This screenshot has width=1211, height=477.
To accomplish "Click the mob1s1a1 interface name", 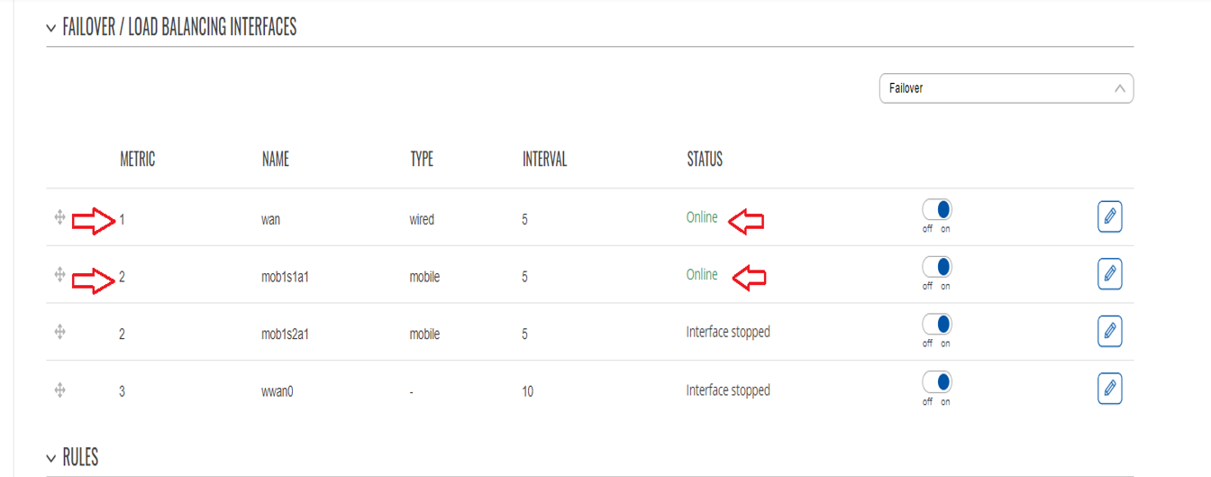I will [x=285, y=277].
